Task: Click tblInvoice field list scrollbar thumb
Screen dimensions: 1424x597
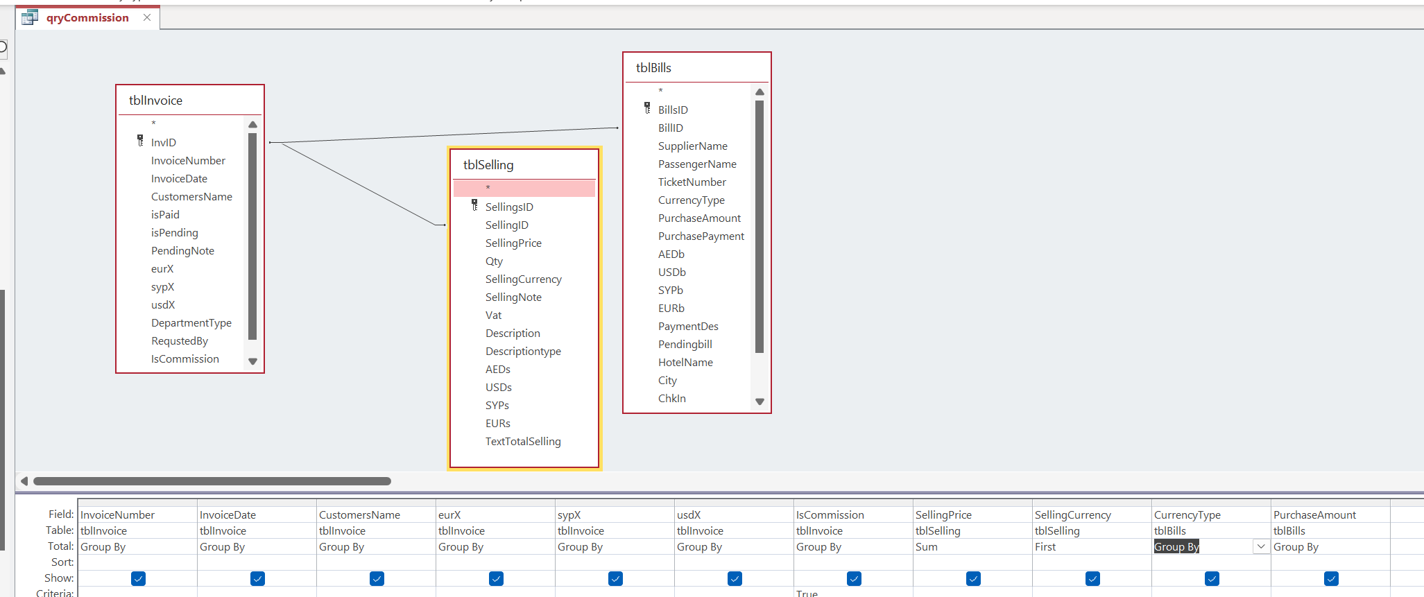Action: [252, 236]
